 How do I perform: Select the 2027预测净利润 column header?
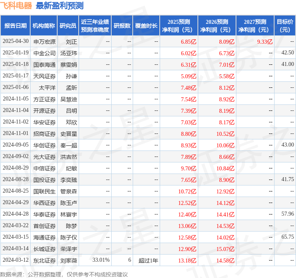point(255,26)
